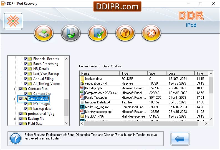Click the Field Data folder icon

tap(25, 123)
